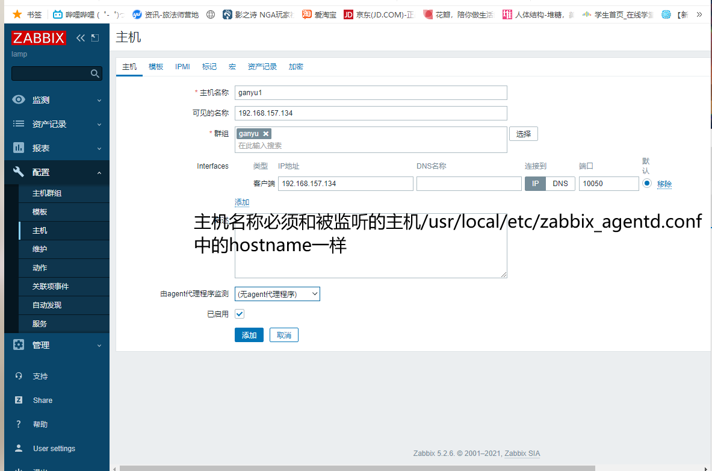Open the 人体结构-堆糖 bookmark
The width and height of the screenshot is (712, 471).
[x=539, y=14]
